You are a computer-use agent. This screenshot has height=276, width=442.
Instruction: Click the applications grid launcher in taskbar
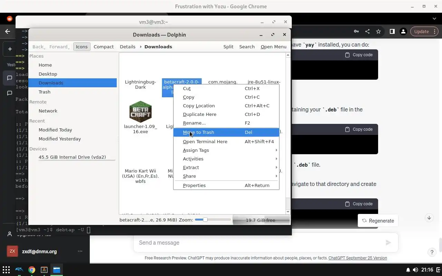coord(6,270)
